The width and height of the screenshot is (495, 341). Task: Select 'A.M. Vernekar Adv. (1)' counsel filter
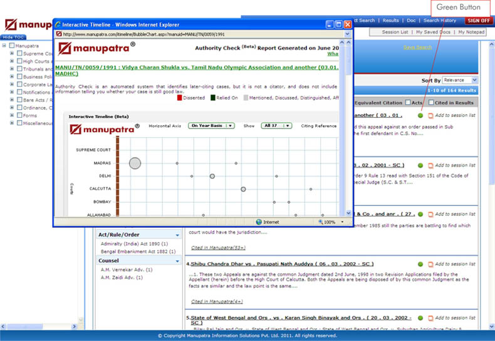(x=127, y=270)
